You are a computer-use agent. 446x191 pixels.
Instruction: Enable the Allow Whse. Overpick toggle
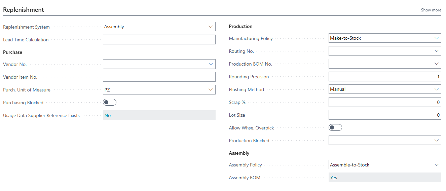335,127
